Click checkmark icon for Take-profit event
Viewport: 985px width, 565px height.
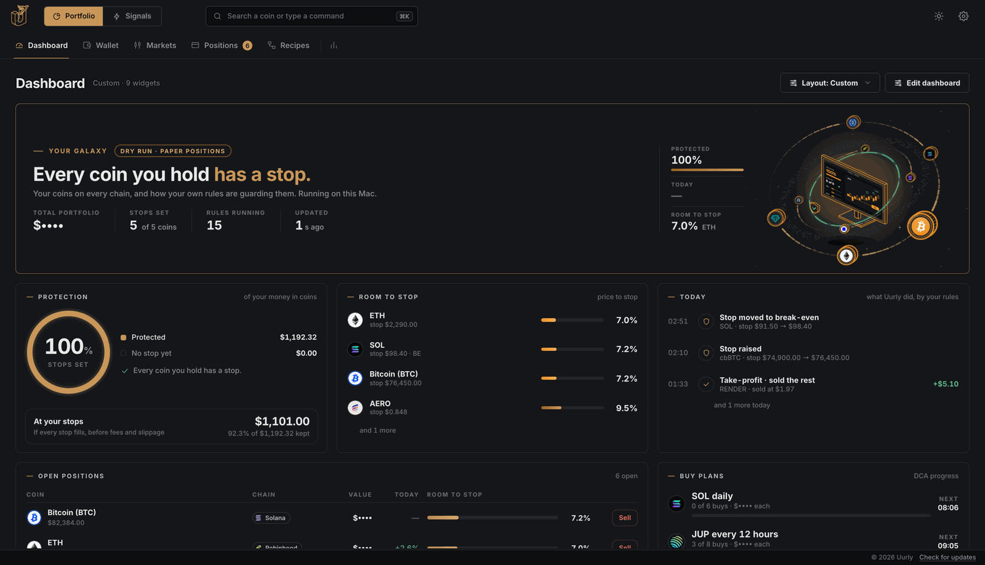click(706, 384)
